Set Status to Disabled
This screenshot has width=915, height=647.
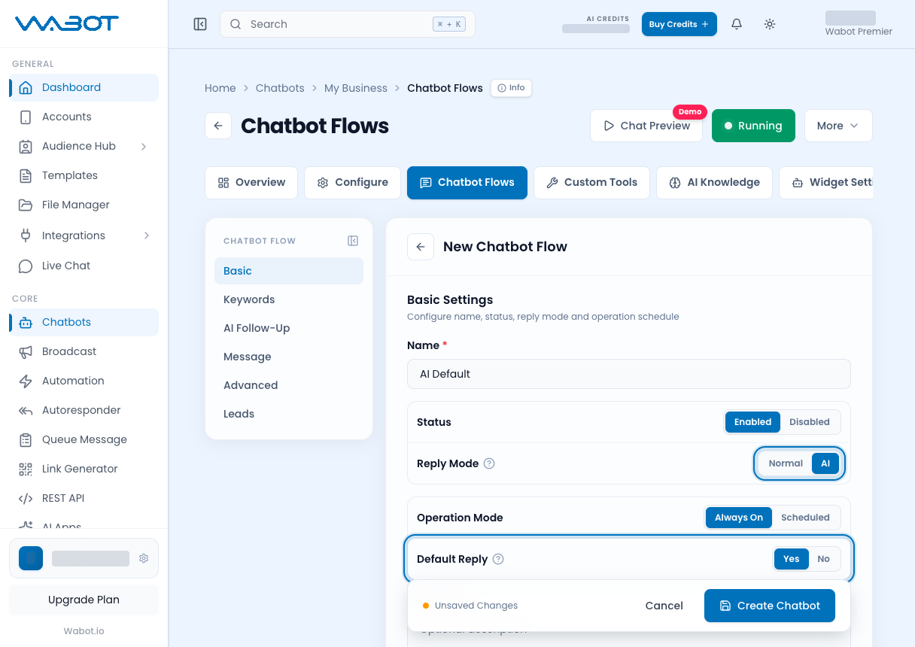point(809,422)
